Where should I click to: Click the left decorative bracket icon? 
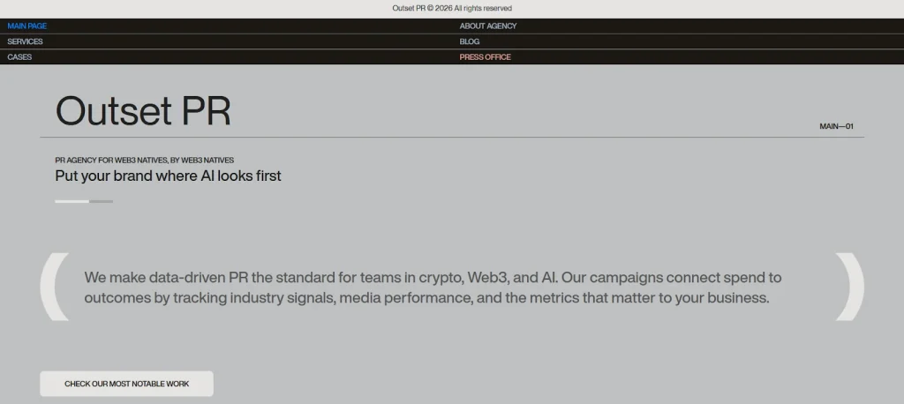(55, 287)
